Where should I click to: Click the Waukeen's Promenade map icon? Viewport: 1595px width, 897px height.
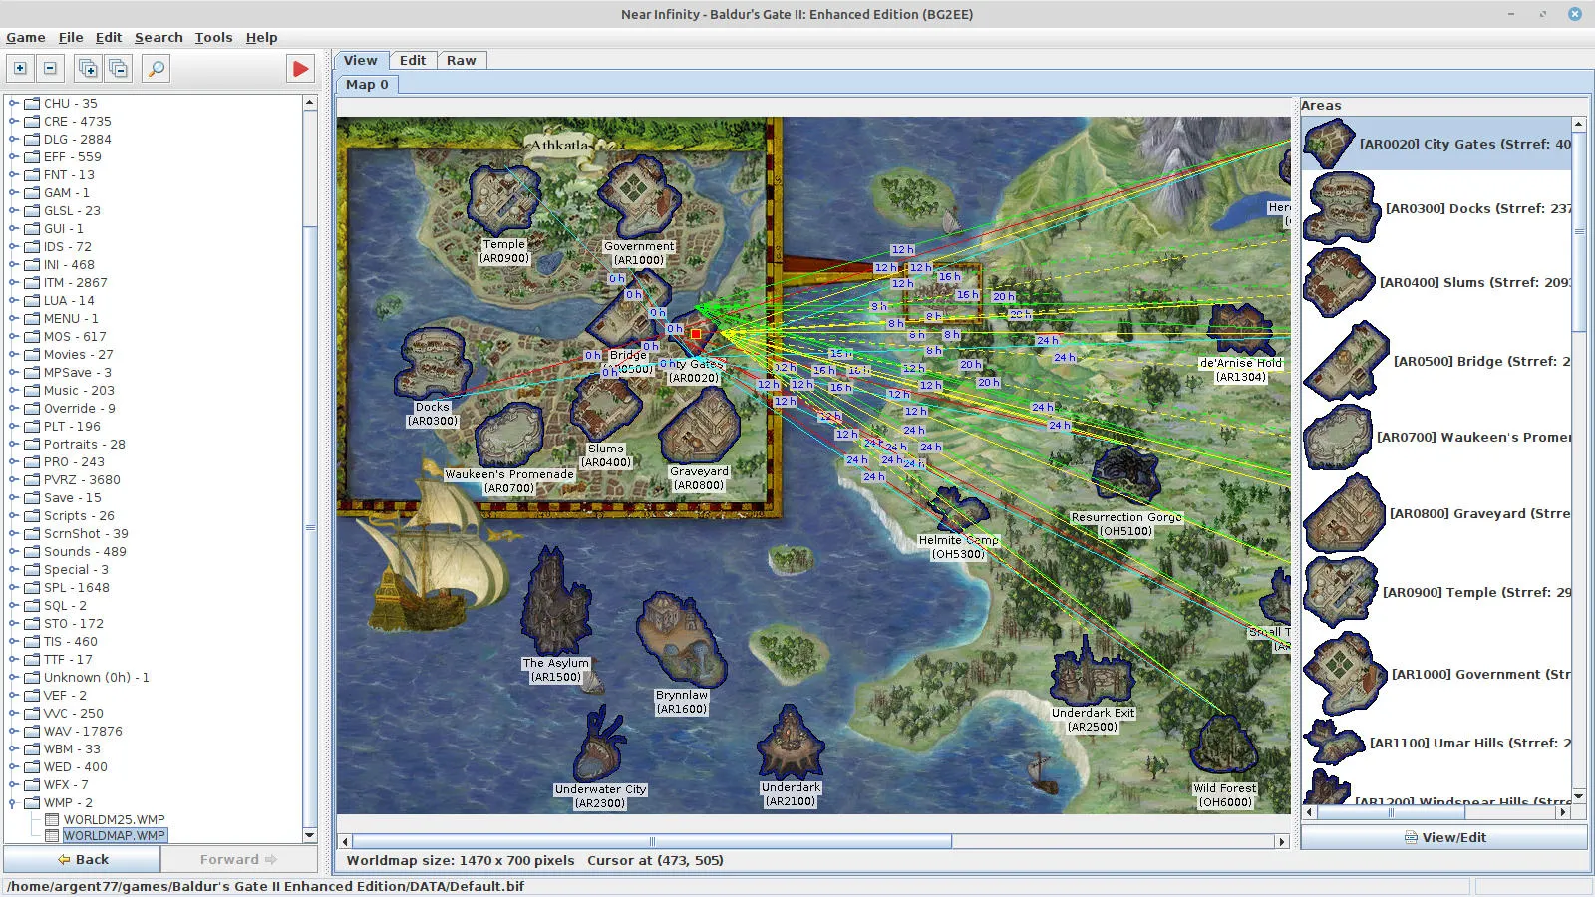coord(509,436)
